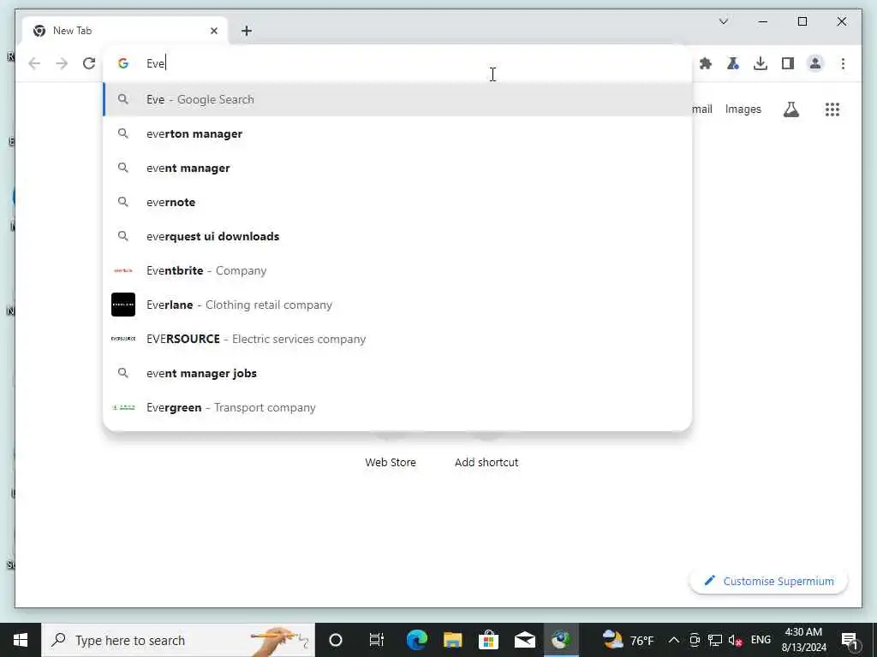Click the Add shortcut tile
The image size is (877, 657).
[486, 462]
